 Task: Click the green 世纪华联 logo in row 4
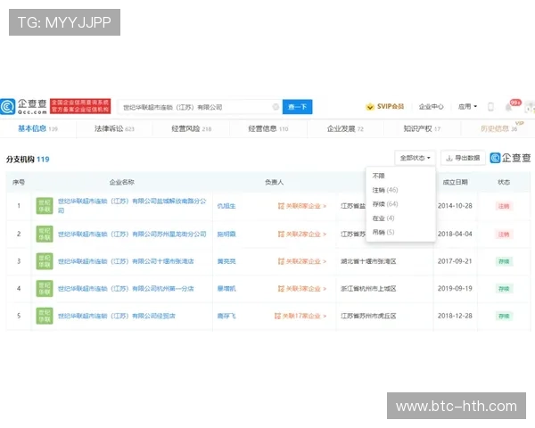(x=45, y=288)
